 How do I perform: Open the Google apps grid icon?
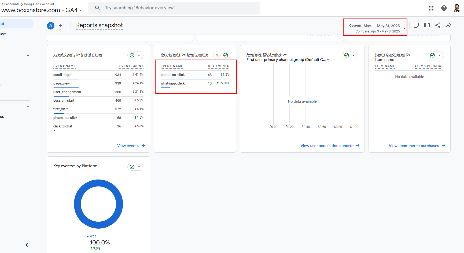[x=431, y=8]
